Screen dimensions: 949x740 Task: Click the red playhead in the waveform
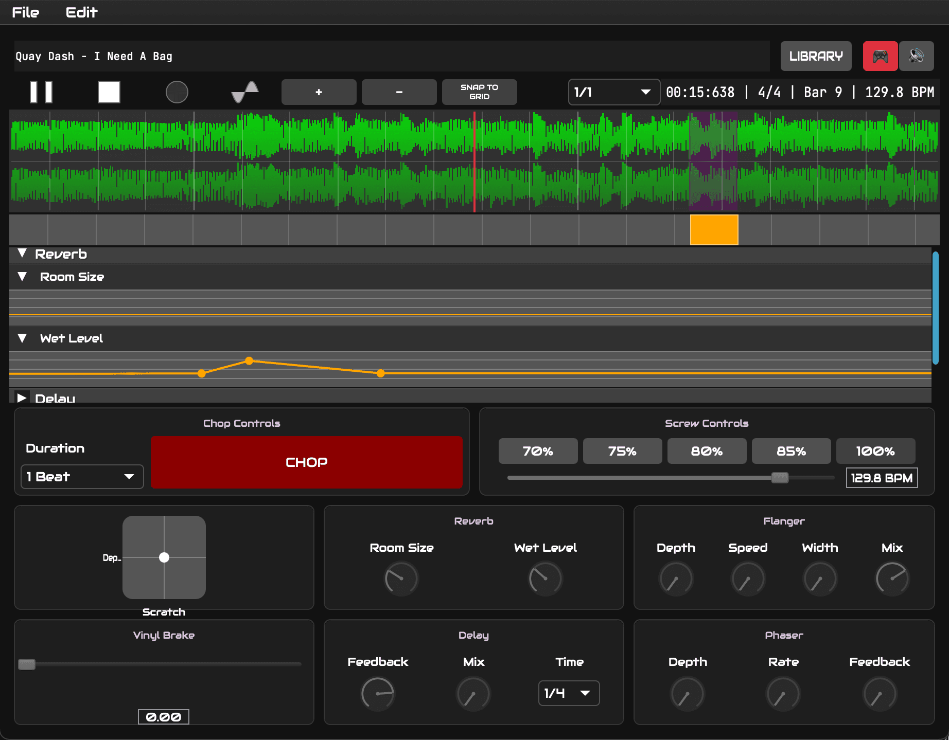click(474, 161)
